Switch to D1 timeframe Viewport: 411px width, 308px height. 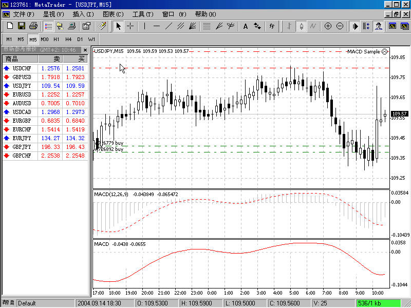click(x=80, y=40)
